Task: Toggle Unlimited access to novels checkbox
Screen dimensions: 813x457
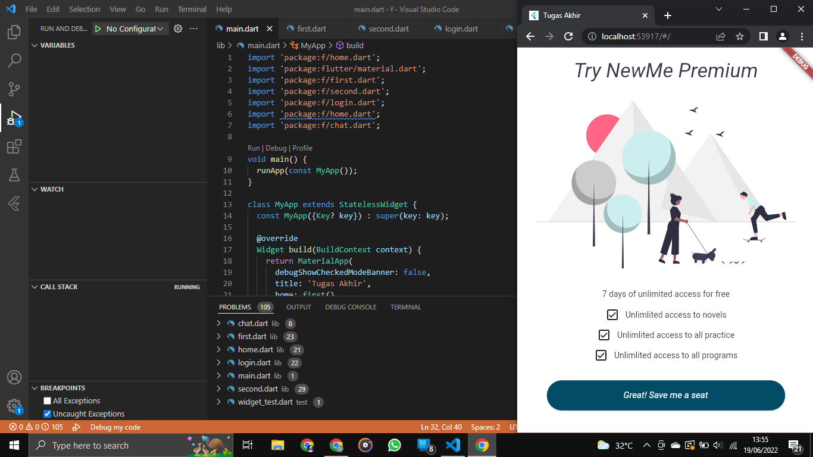Action: point(612,315)
